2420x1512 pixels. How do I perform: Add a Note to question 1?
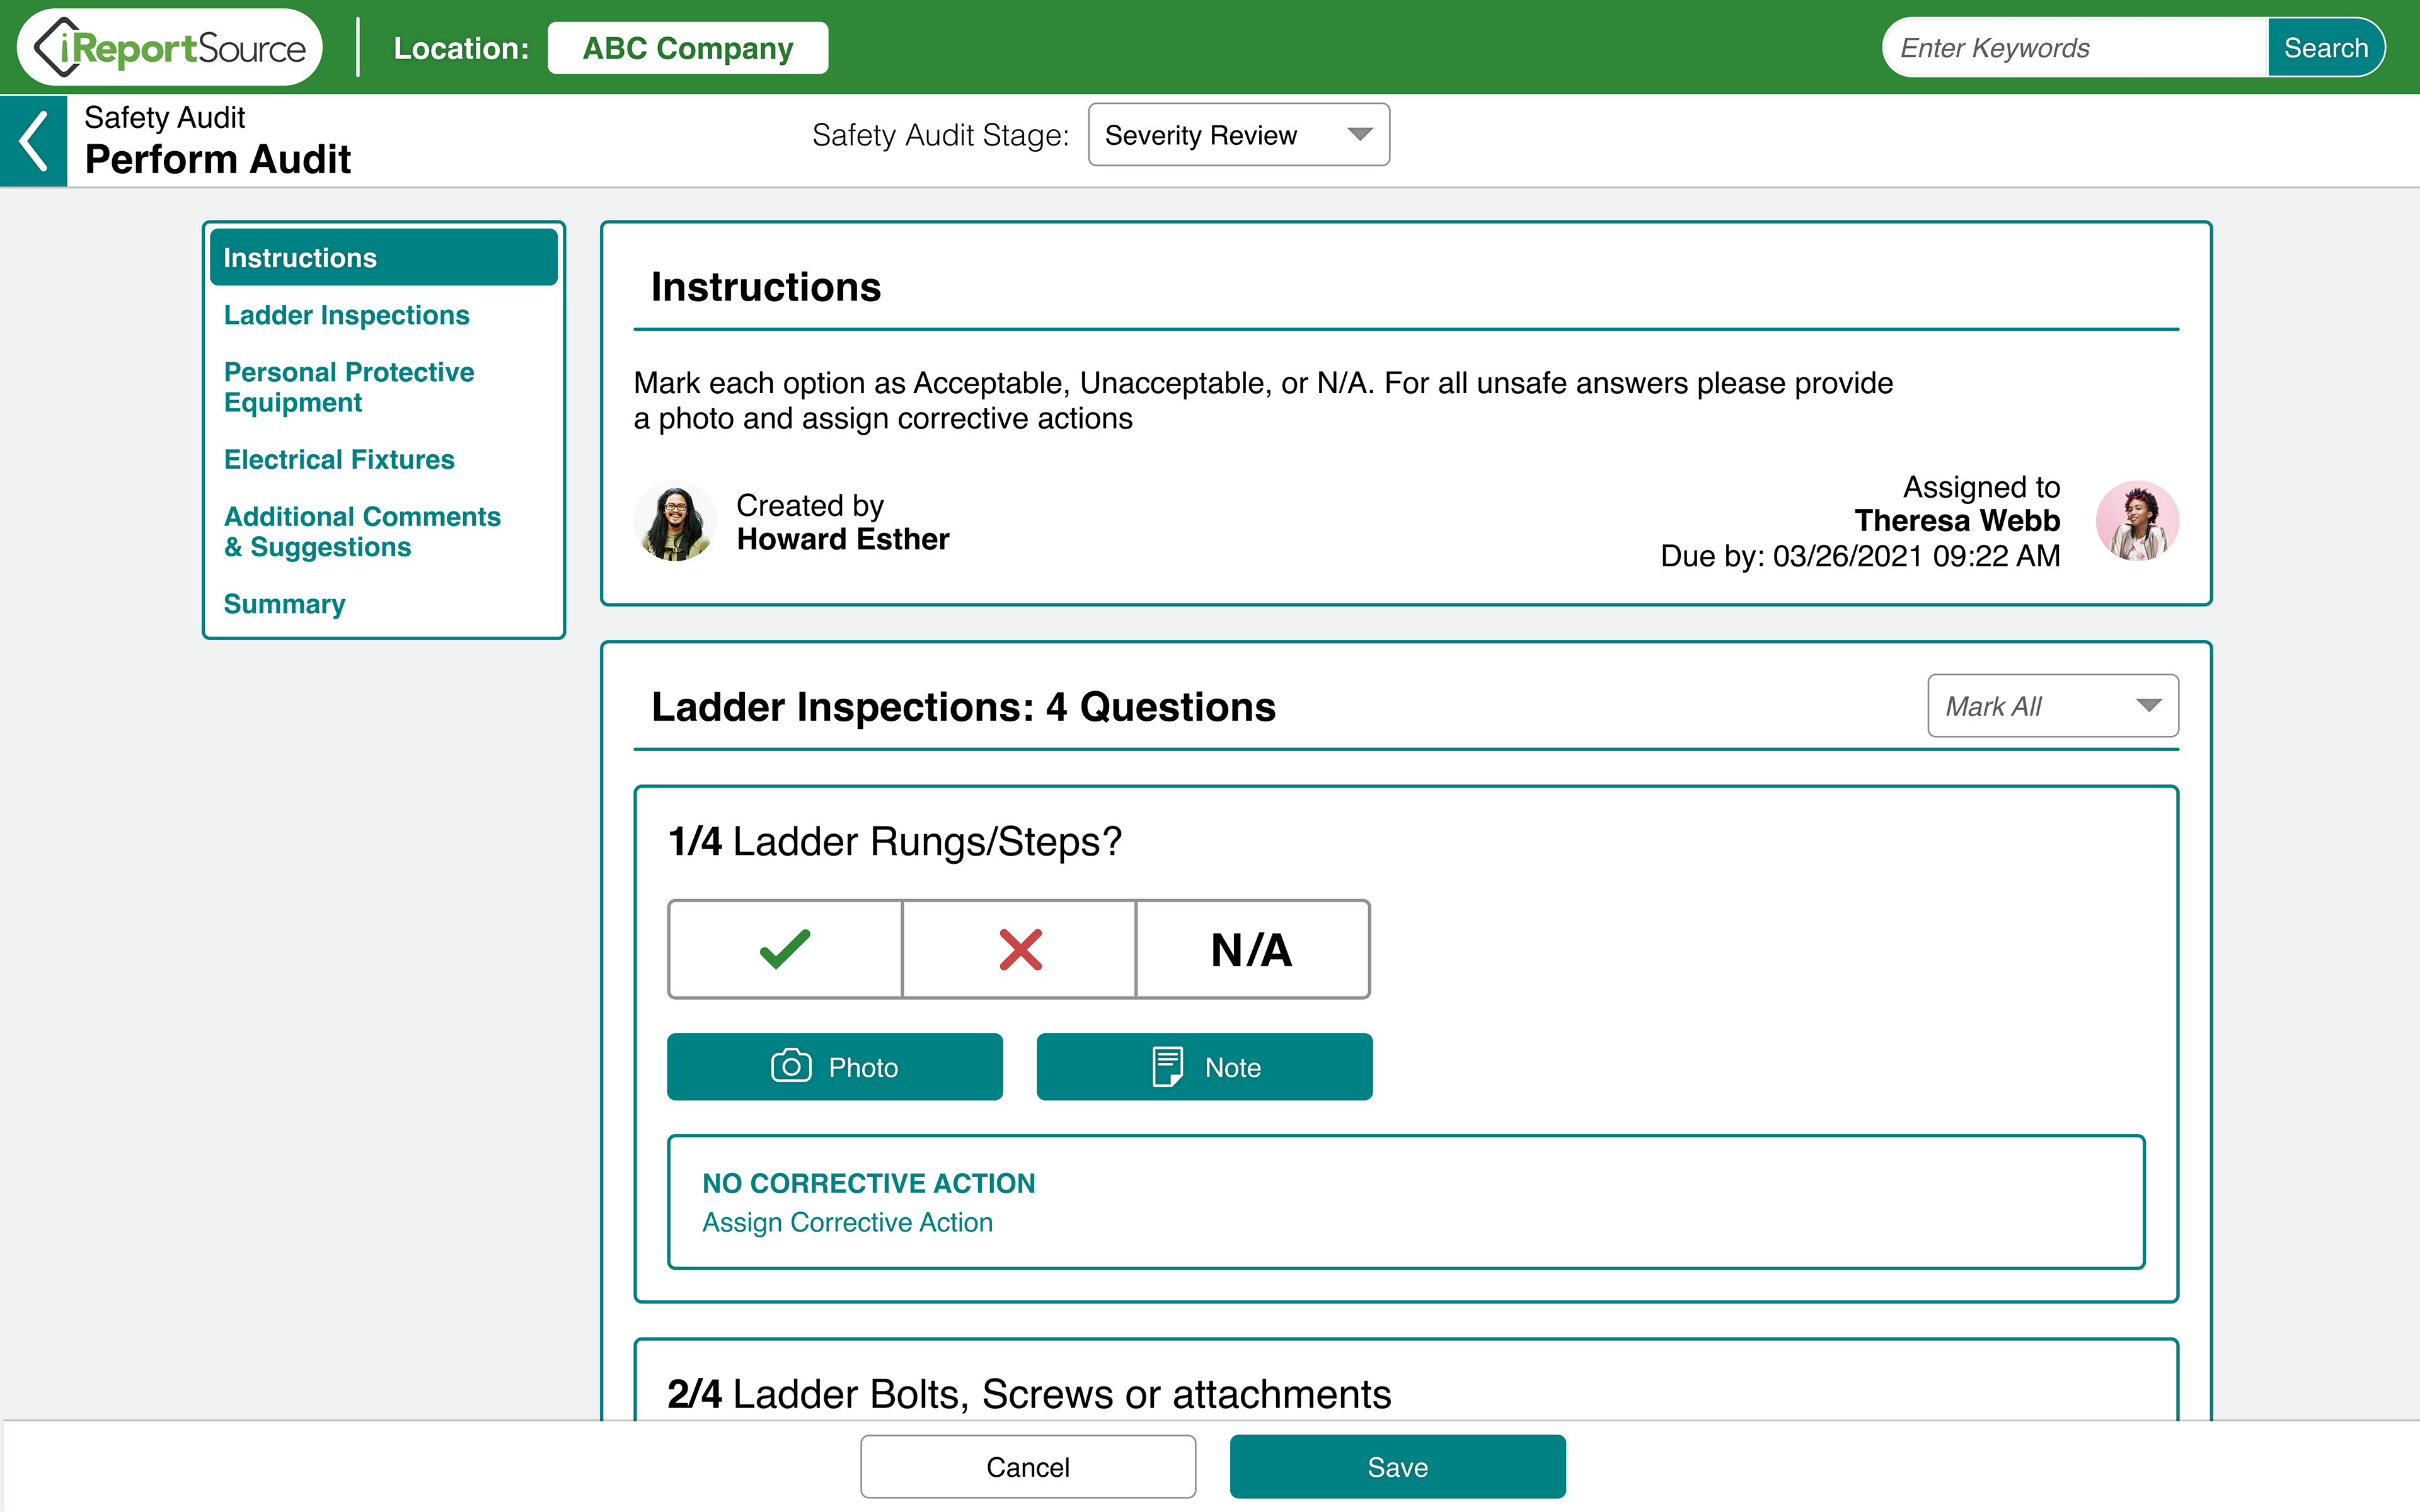click(1204, 1067)
